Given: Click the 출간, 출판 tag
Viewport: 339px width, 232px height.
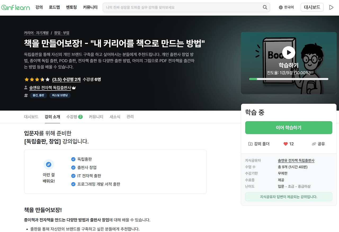Looking at the screenshot, I should click(x=38, y=95).
